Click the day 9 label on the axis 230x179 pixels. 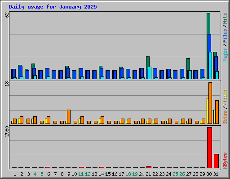[x=69, y=174]
